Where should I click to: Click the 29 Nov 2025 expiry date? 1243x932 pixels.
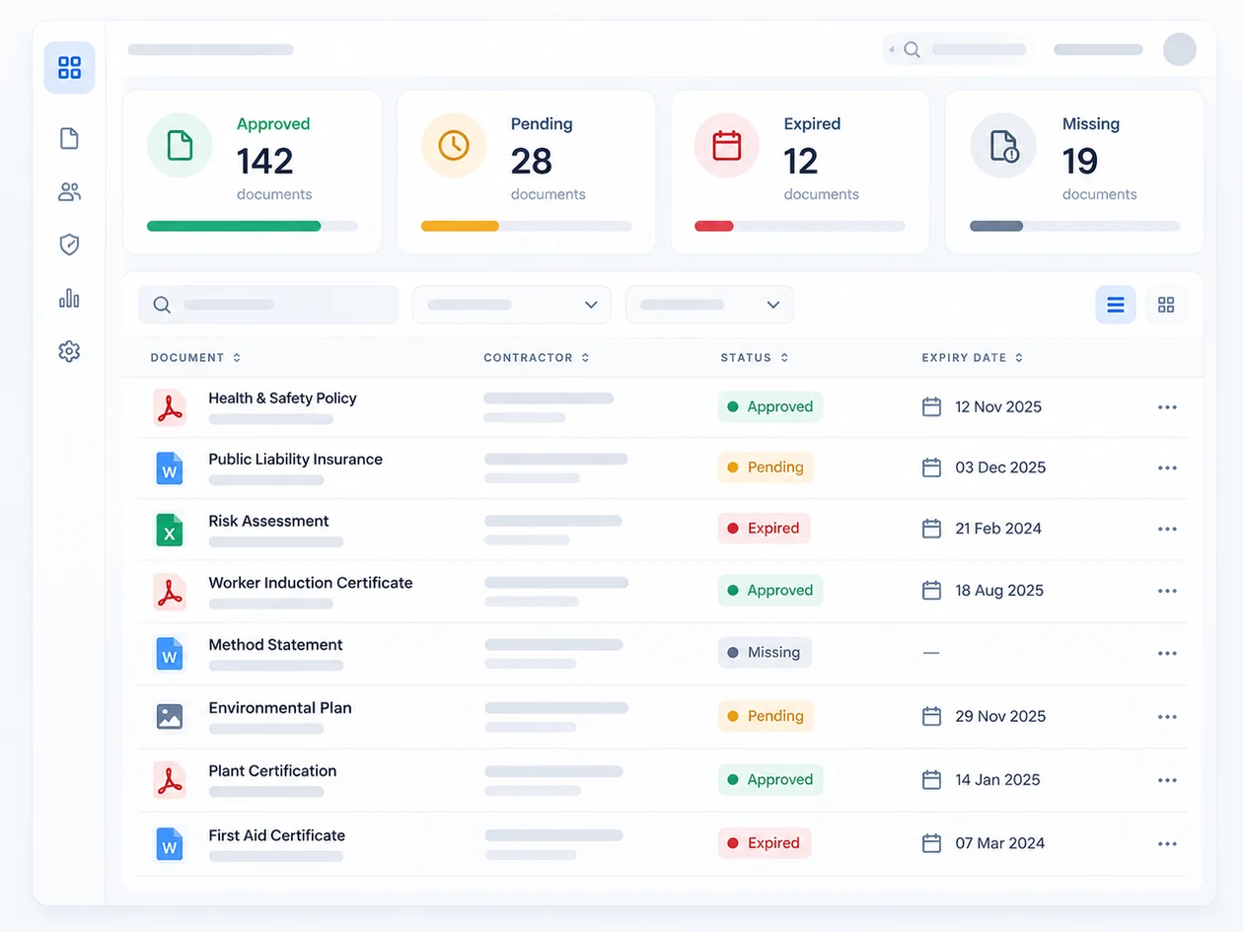[x=1000, y=716]
